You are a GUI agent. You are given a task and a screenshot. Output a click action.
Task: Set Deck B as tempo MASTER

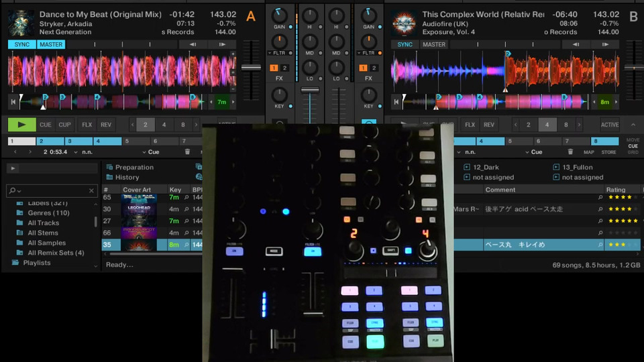434,44
